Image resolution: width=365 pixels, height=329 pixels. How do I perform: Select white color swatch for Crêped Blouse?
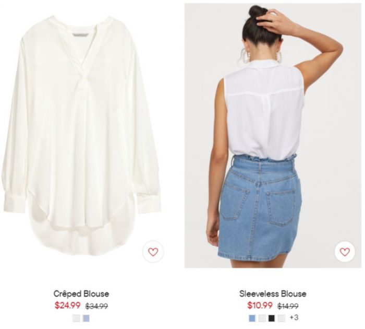pos(76,318)
